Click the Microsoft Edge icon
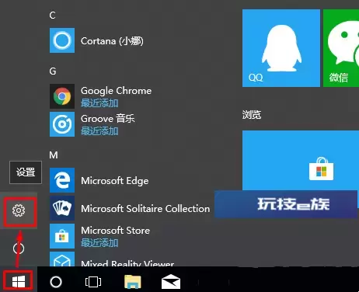The width and height of the screenshot is (359, 292). point(62,180)
